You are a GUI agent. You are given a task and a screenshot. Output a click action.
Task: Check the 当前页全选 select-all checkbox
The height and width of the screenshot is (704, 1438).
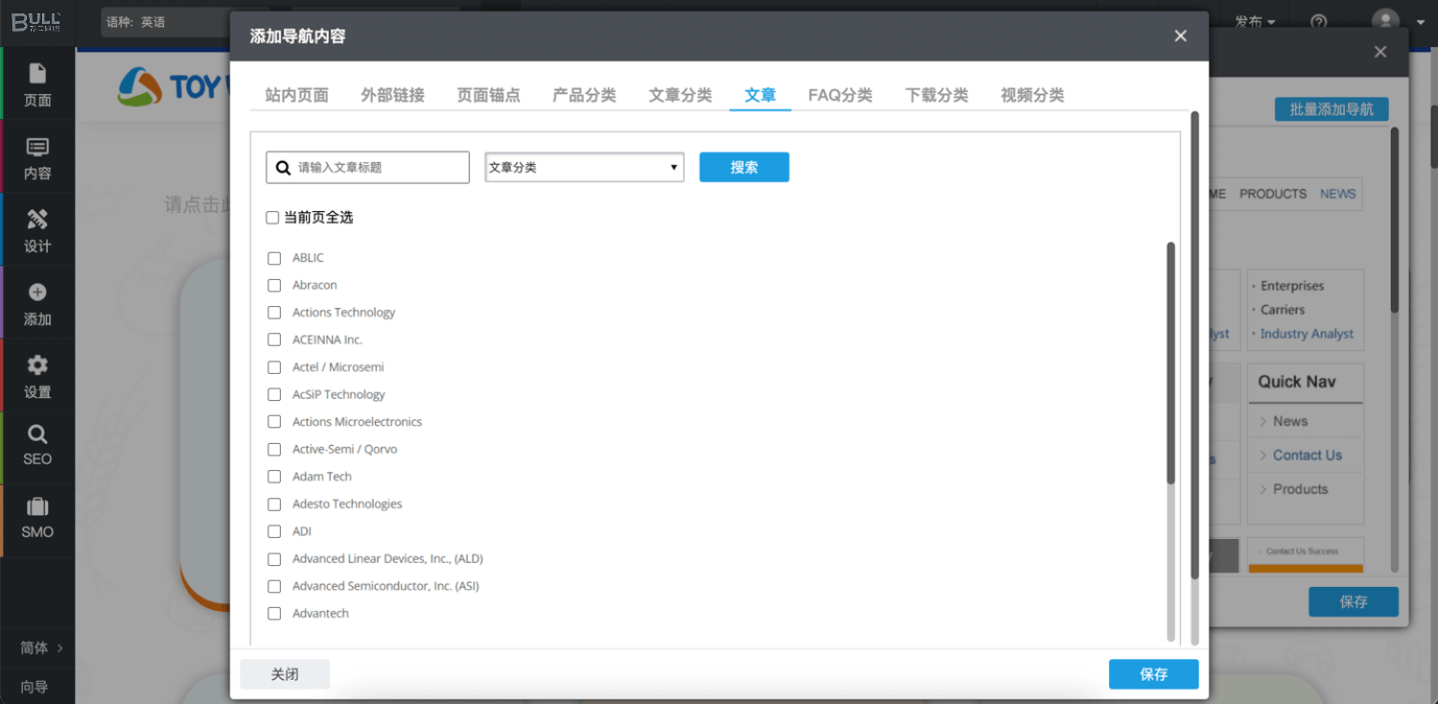tap(272, 218)
